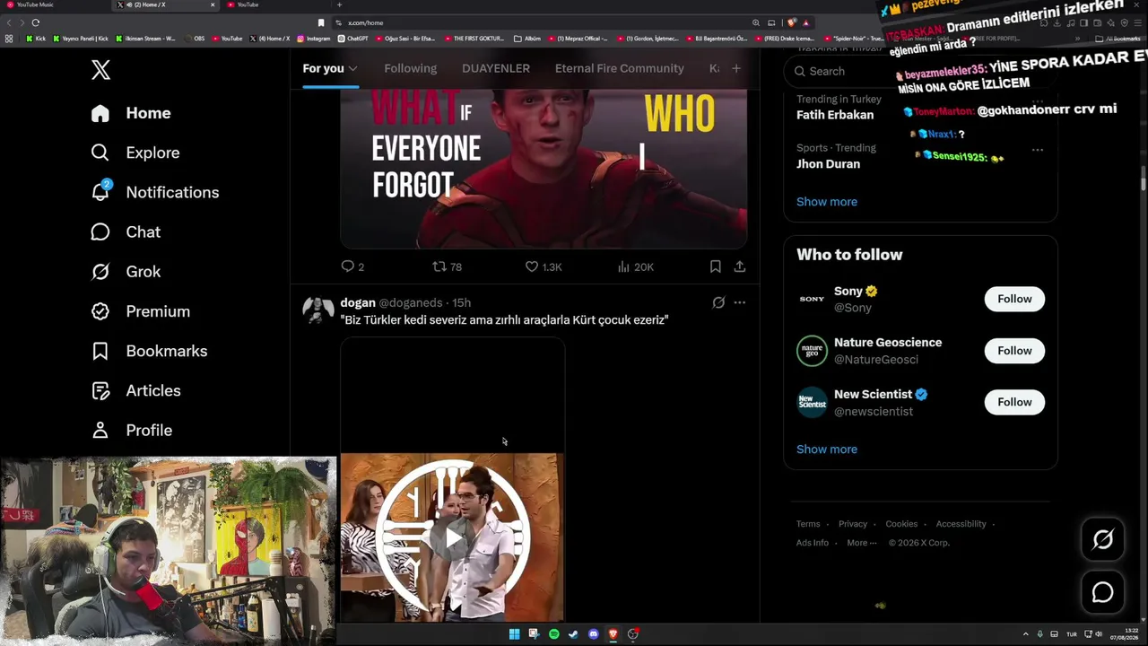
Task: Follow the Sony account
Action: (1014, 299)
